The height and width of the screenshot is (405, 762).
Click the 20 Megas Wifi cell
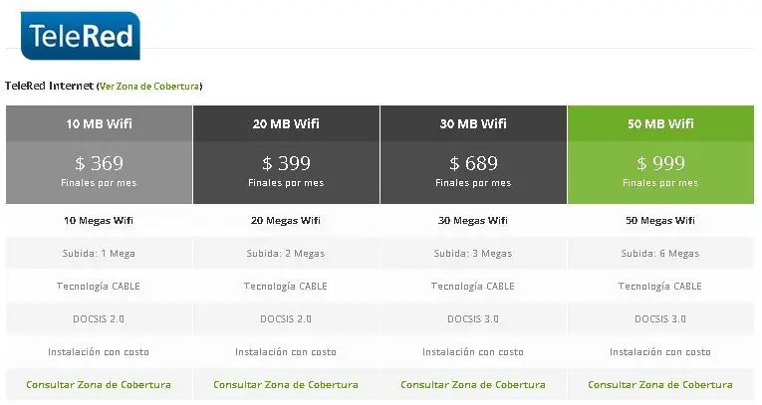click(286, 221)
